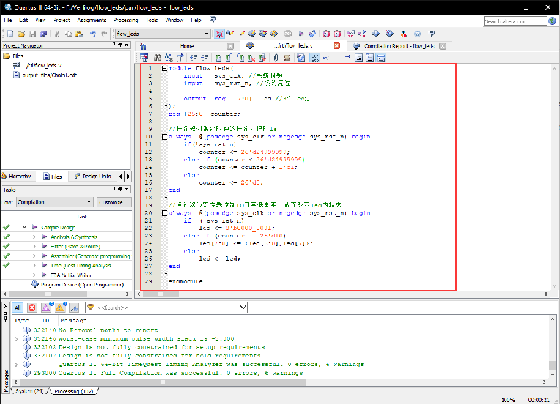The image size is (560, 405).
Task: Click the binoculars Find icon in editor toolbar
Action: 158,57
